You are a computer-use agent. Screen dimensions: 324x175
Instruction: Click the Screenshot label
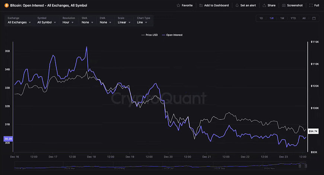[x=295, y=5]
